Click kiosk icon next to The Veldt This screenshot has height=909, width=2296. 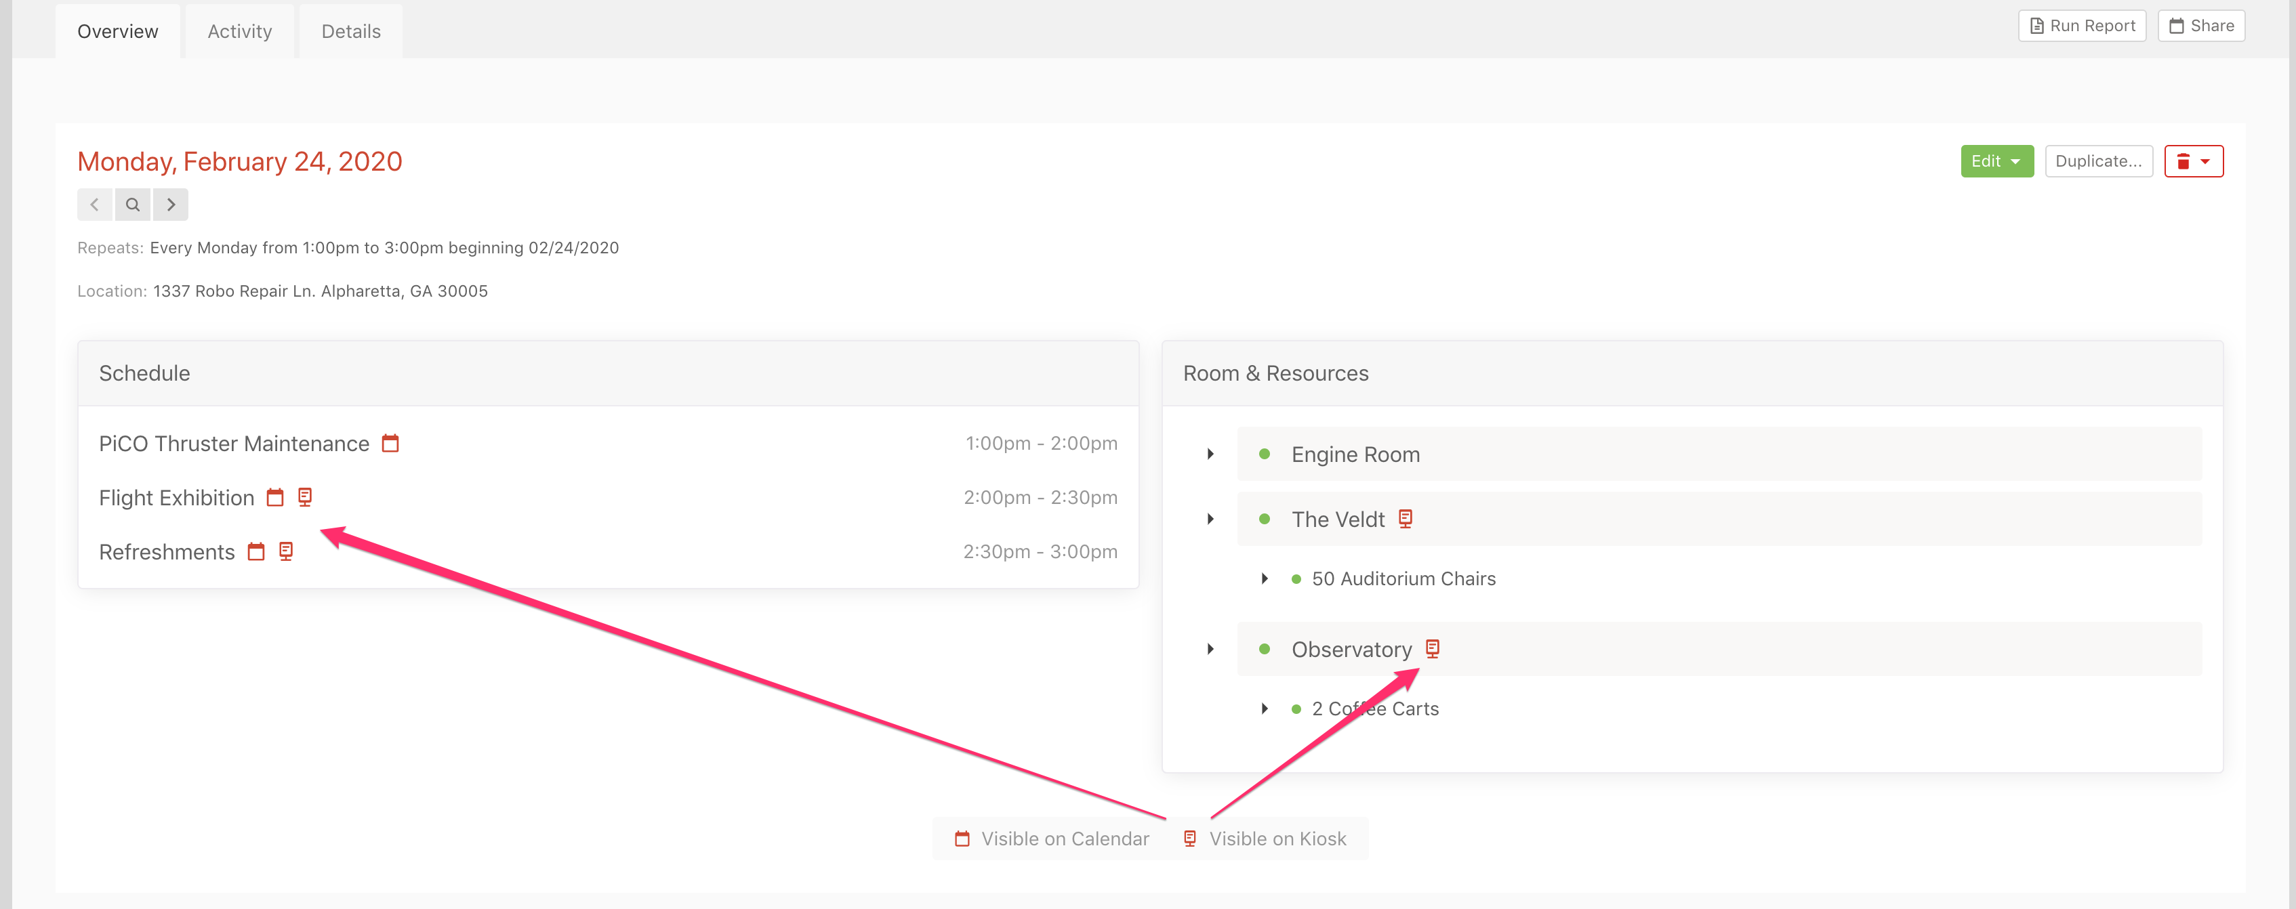pos(1406,519)
